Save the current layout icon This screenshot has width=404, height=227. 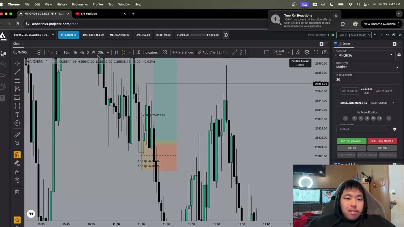(375, 35)
